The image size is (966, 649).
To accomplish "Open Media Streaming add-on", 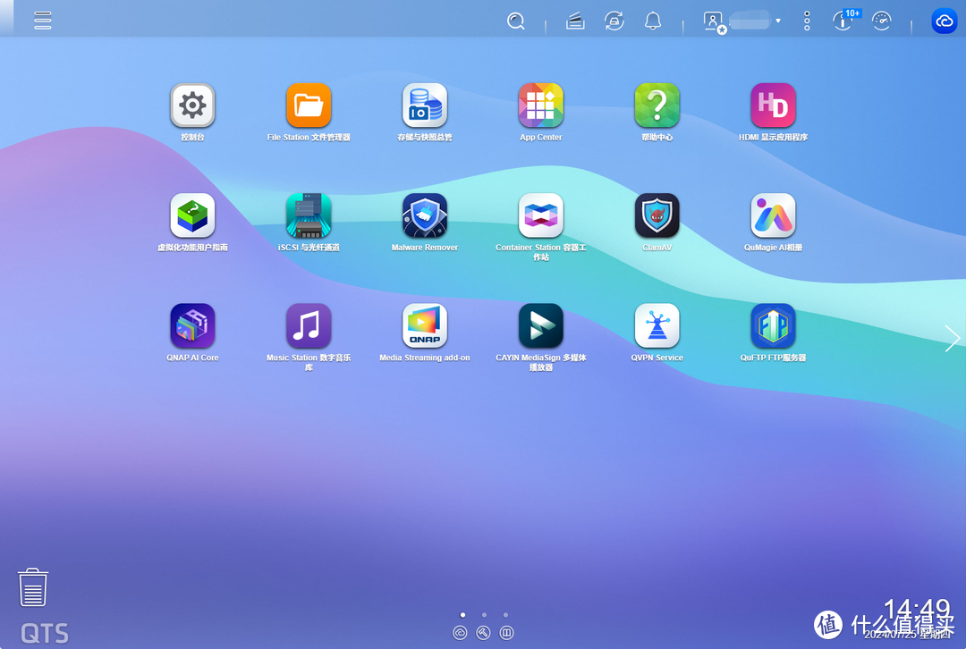I will click(x=425, y=325).
